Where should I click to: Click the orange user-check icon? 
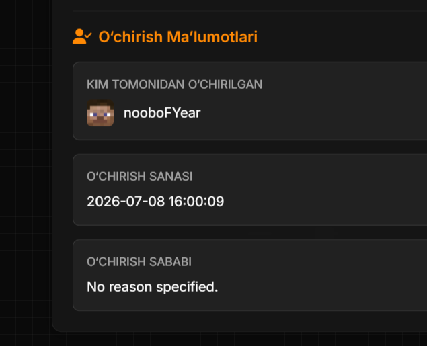pos(82,36)
